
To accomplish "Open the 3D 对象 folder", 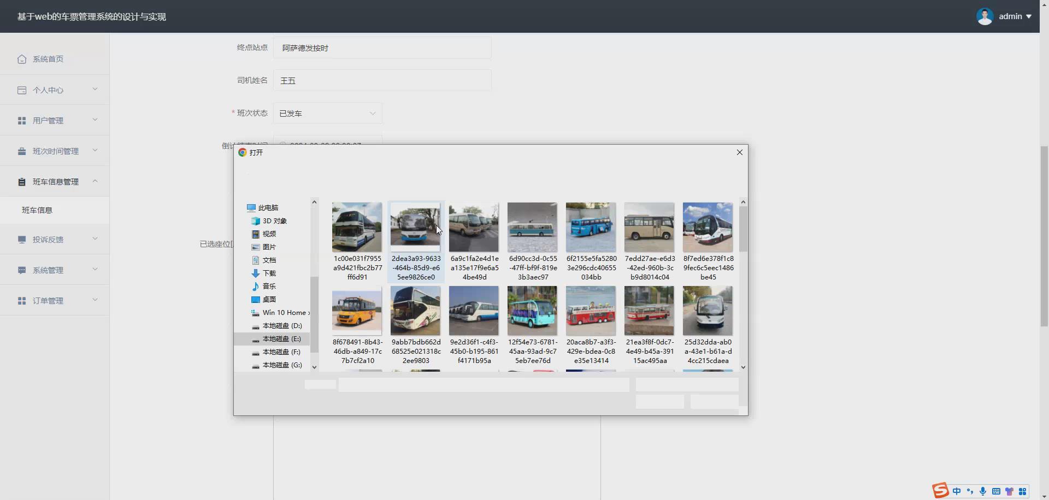I will tap(269, 221).
